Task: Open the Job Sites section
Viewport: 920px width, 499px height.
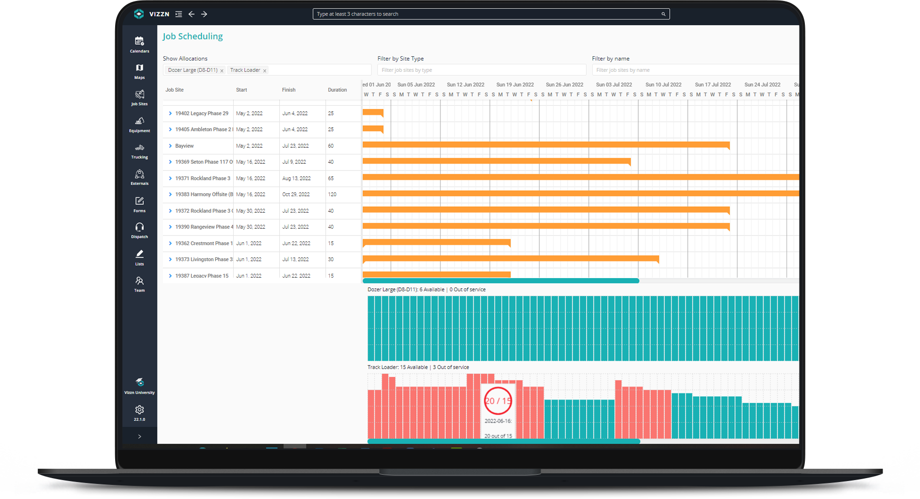Action: point(139,98)
